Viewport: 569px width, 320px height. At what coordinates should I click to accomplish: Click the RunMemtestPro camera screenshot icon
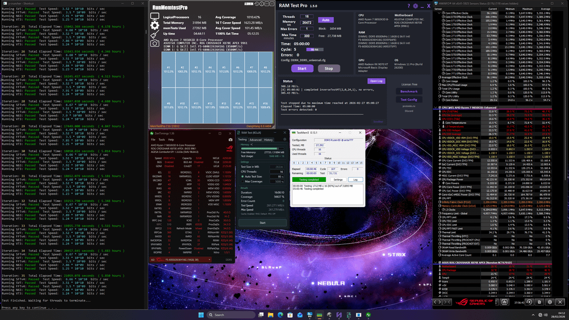point(155,43)
